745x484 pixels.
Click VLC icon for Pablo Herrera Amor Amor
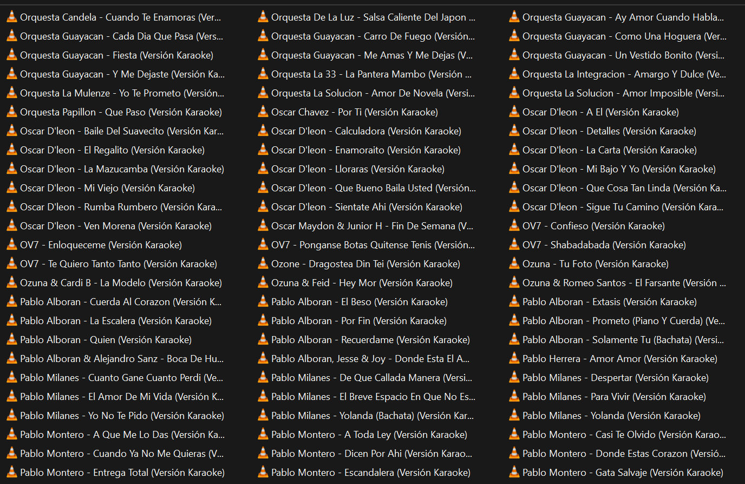coord(514,359)
